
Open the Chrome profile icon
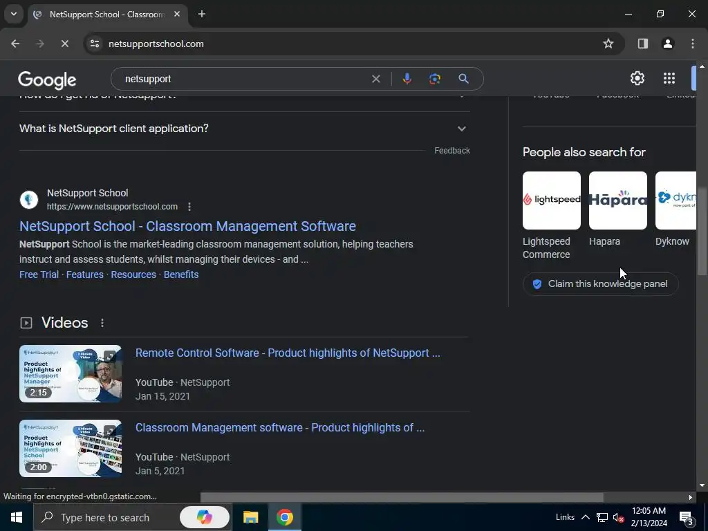point(668,44)
